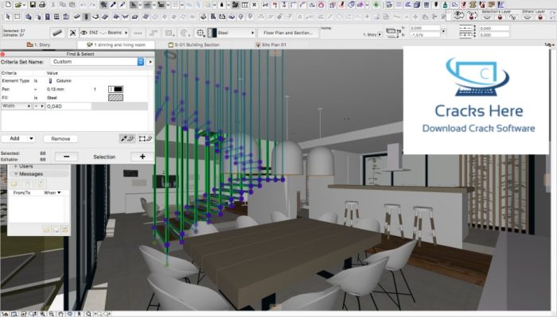Image resolution: width=557 pixels, height=317 pixels.
Task: Click the Pen color swatch
Action: tap(116, 89)
